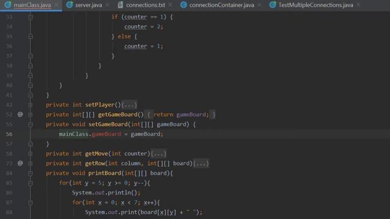Viewport: 390px width, 219px height.
Task: Click line number 84 in the gutter
Action: (9, 173)
